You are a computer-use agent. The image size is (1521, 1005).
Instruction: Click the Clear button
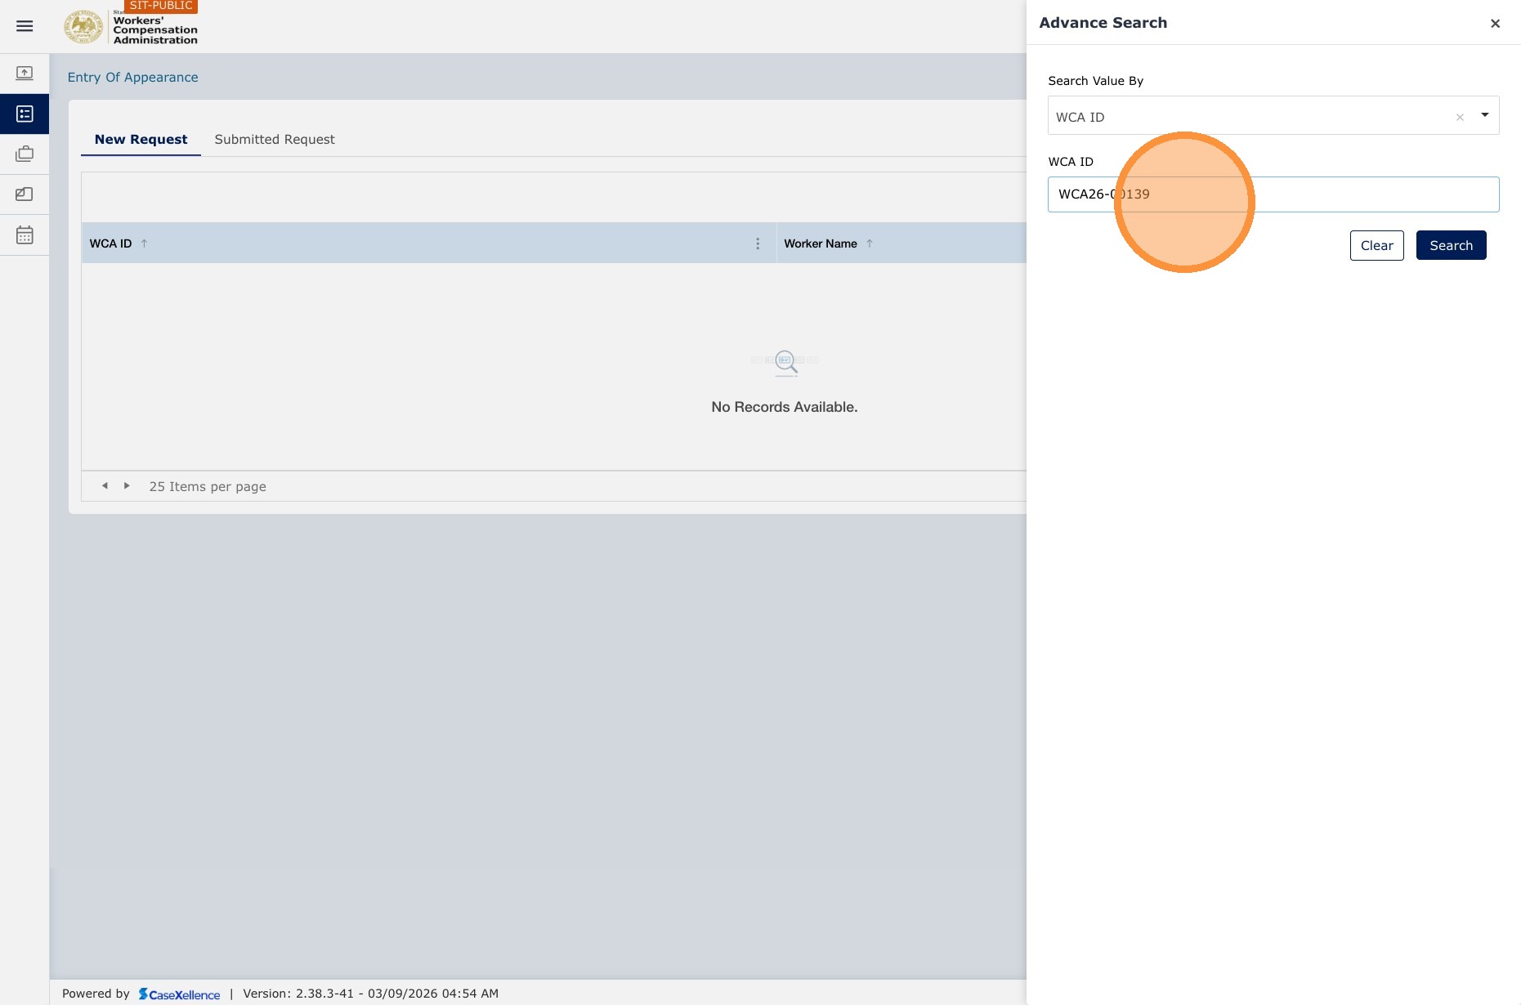pos(1376,245)
